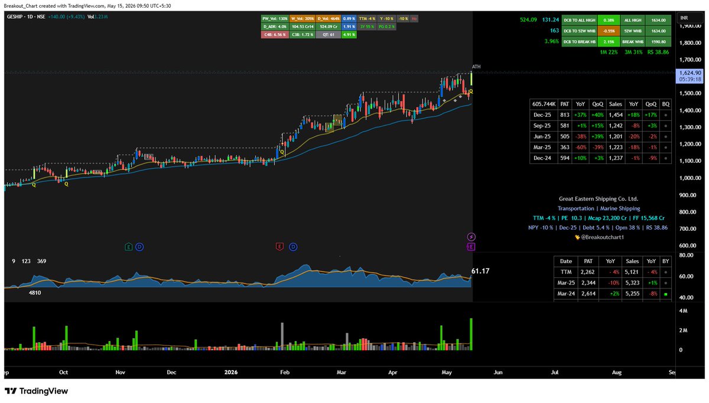Click the DCB TO ALL HIGH cell
709x403 pixels.
[x=579, y=19]
